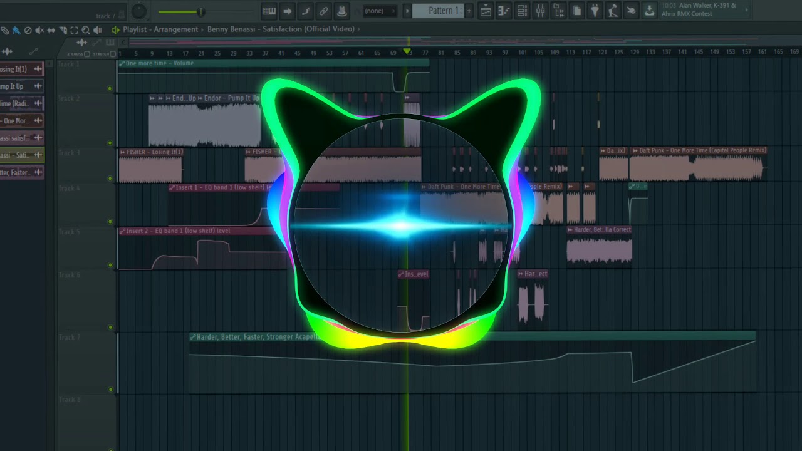802x451 pixels.
Task: Click the Track 7 header label
Action: click(70, 338)
